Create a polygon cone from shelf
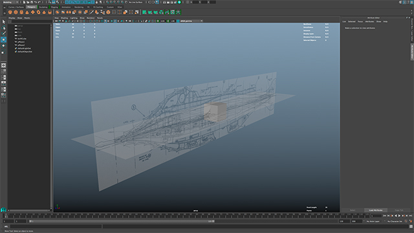The height and width of the screenshot is (233, 414). point(27,12)
